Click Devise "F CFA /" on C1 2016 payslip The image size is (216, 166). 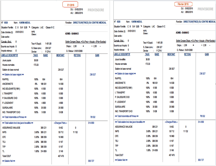[48, 52]
